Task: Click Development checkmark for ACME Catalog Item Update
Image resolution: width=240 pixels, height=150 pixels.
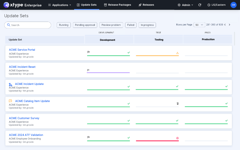Action: click(129, 103)
